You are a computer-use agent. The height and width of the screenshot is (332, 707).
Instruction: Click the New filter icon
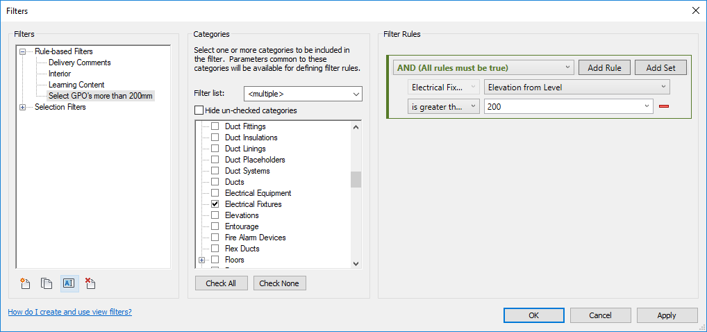tap(25, 283)
